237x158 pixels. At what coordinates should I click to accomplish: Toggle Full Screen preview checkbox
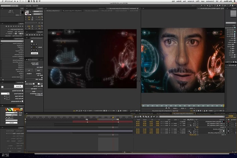pyautogui.click(x=12, y=36)
